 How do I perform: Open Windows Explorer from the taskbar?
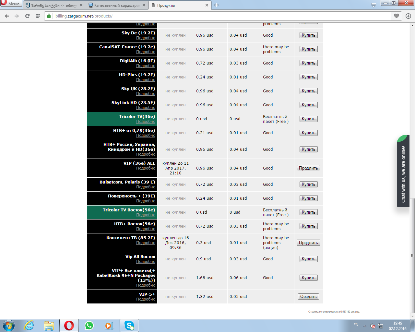49,326
